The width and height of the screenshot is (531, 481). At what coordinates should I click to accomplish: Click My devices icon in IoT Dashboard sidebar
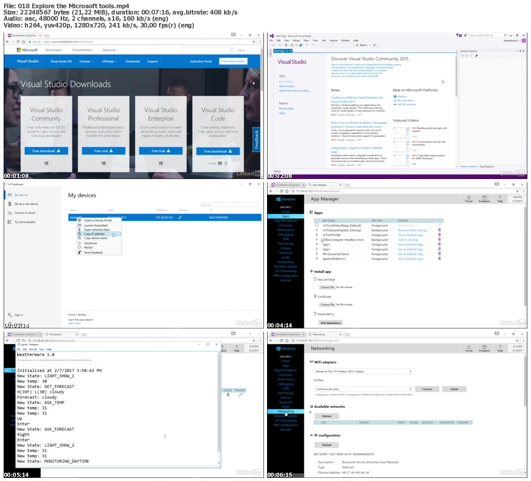(10, 195)
